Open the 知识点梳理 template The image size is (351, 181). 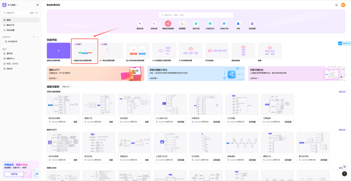[63, 148]
